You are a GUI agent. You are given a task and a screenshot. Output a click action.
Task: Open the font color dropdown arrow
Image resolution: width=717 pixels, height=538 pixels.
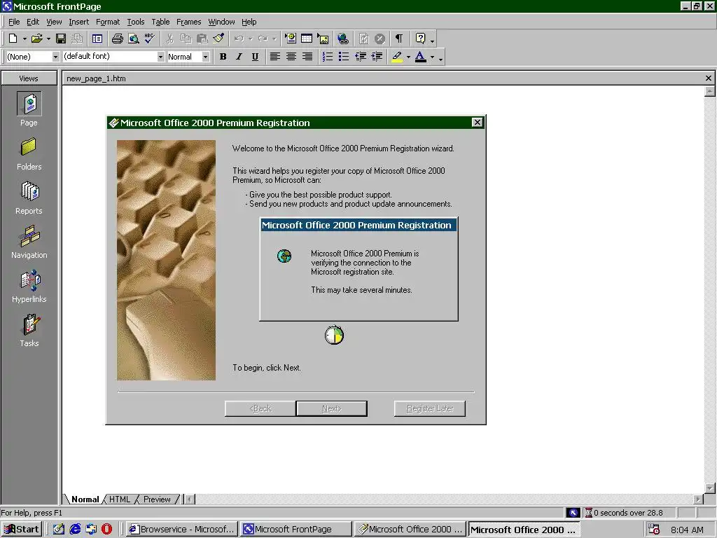pos(432,57)
